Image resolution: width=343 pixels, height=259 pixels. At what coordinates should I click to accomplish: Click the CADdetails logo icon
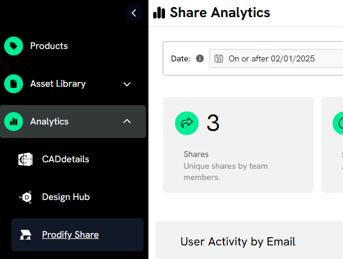tap(25, 159)
